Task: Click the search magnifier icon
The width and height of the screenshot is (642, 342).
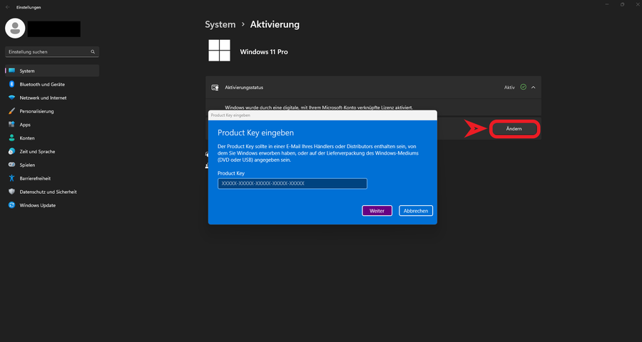Action: 93,52
